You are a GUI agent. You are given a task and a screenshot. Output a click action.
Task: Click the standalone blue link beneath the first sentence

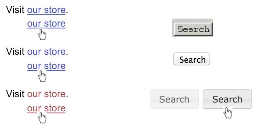click(x=46, y=23)
